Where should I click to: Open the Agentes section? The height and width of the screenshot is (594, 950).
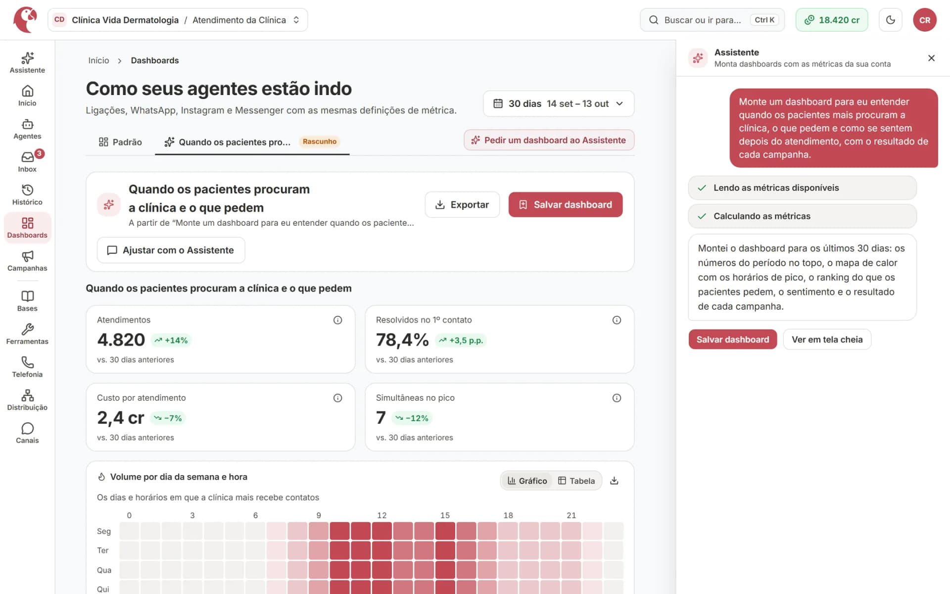coord(27,129)
